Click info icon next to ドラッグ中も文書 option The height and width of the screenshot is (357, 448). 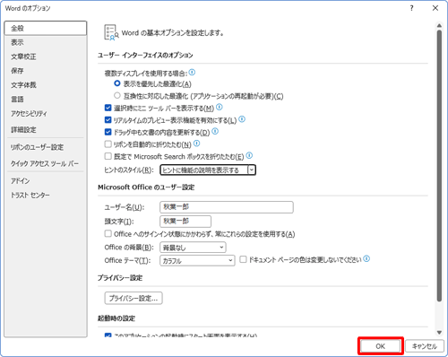tap(215, 131)
